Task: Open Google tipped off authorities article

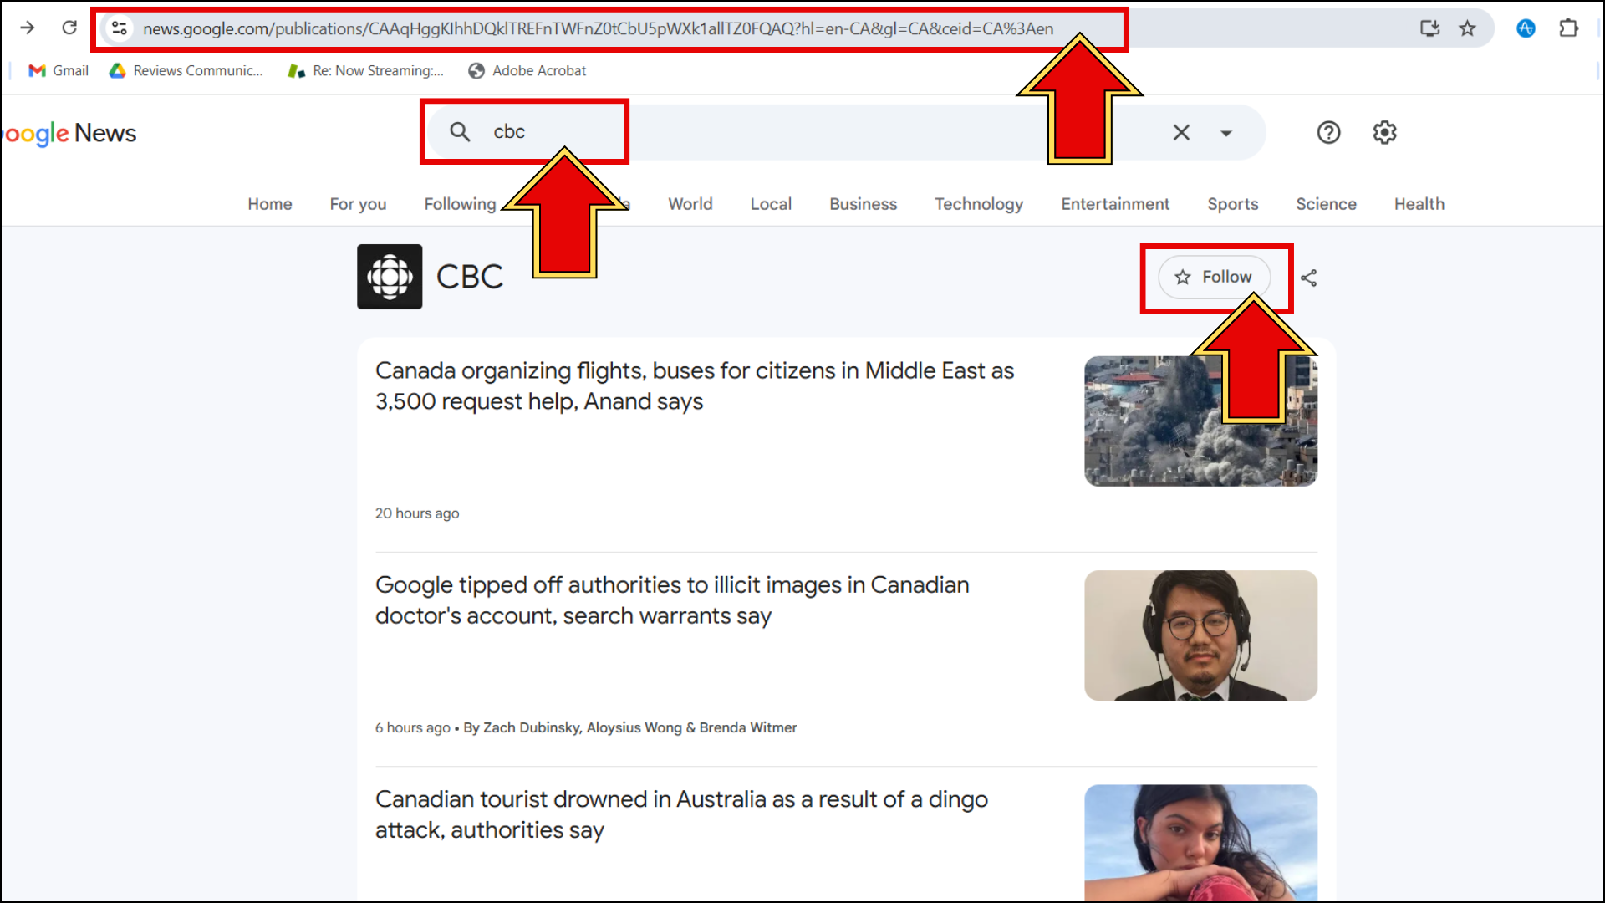Action: (x=672, y=600)
